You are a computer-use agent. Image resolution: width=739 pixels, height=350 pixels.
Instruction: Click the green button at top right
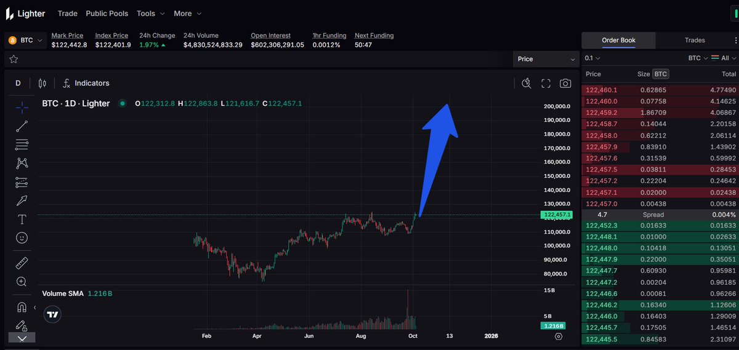[735, 14]
